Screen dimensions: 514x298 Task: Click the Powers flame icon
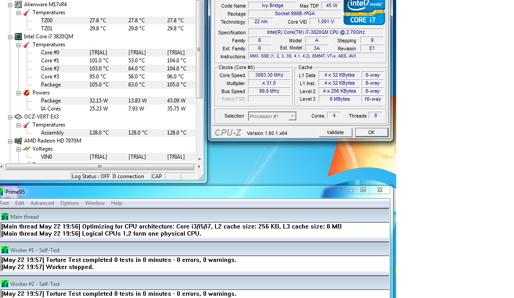click(26, 93)
